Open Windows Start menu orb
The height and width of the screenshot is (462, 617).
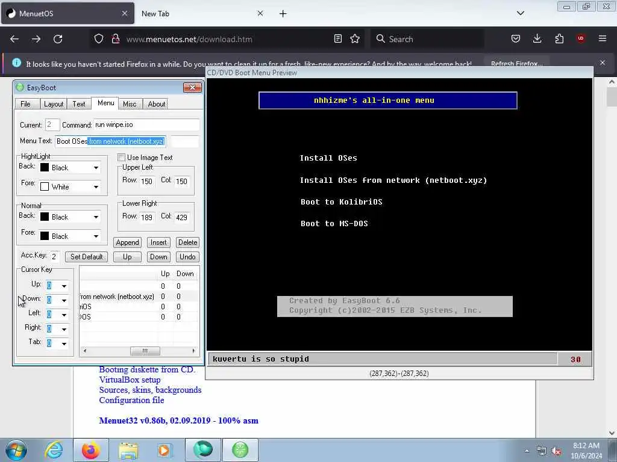16,450
